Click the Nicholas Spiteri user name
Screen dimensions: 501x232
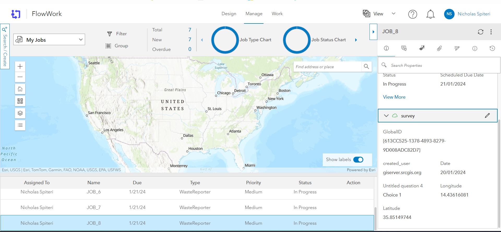pyautogui.click(x=474, y=14)
